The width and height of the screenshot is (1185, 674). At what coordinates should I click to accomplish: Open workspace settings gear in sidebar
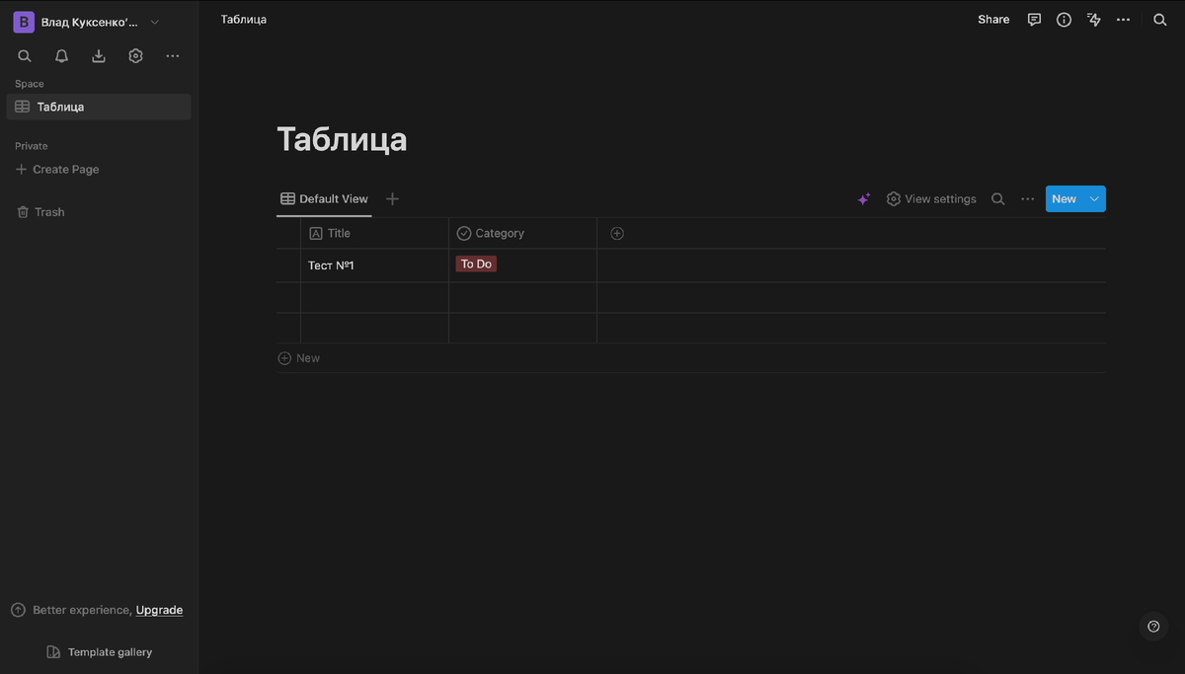tap(136, 56)
